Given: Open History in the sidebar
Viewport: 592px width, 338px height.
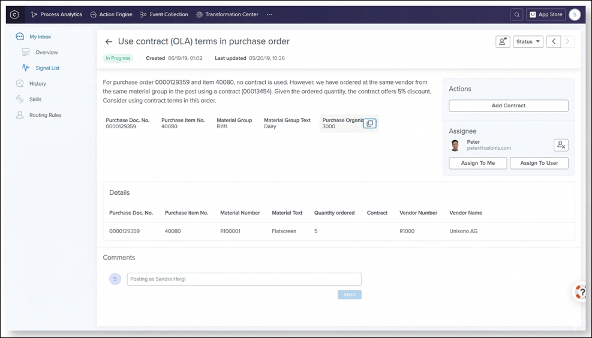Looking at the screenshot, I should click(37, 84).
